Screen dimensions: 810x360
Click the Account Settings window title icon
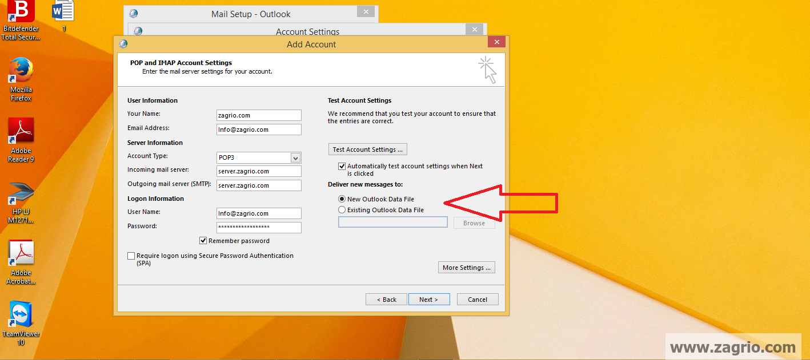(138, 31)
